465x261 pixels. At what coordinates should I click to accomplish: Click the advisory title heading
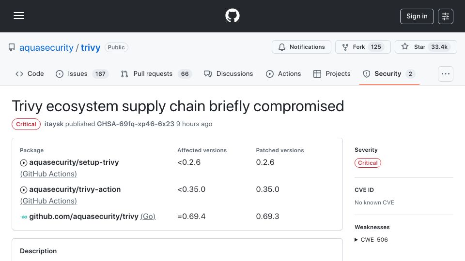178,106
